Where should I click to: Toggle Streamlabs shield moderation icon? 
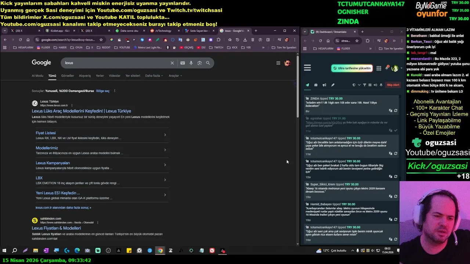tap(354, 85)
